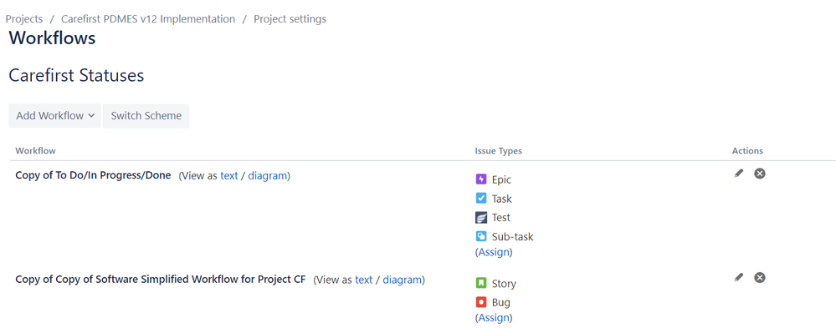Remove the Software Simplified Workflow copy

point(760,277)
